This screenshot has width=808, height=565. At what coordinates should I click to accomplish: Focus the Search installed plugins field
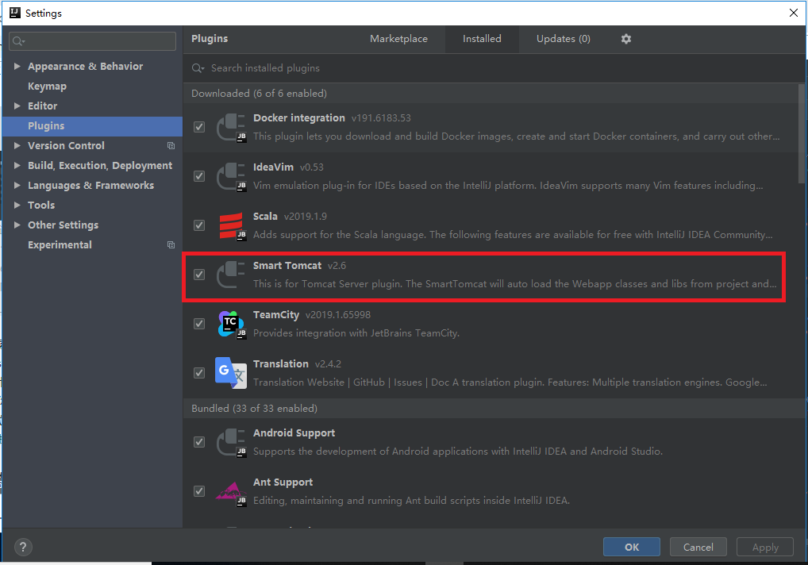click(x=494, y=68)
